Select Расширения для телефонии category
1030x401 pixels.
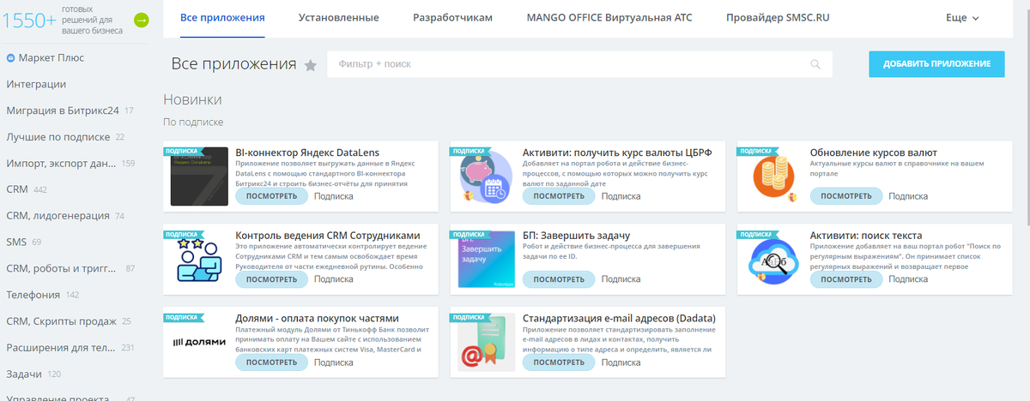pyautogui.click(x=61, y=348)
